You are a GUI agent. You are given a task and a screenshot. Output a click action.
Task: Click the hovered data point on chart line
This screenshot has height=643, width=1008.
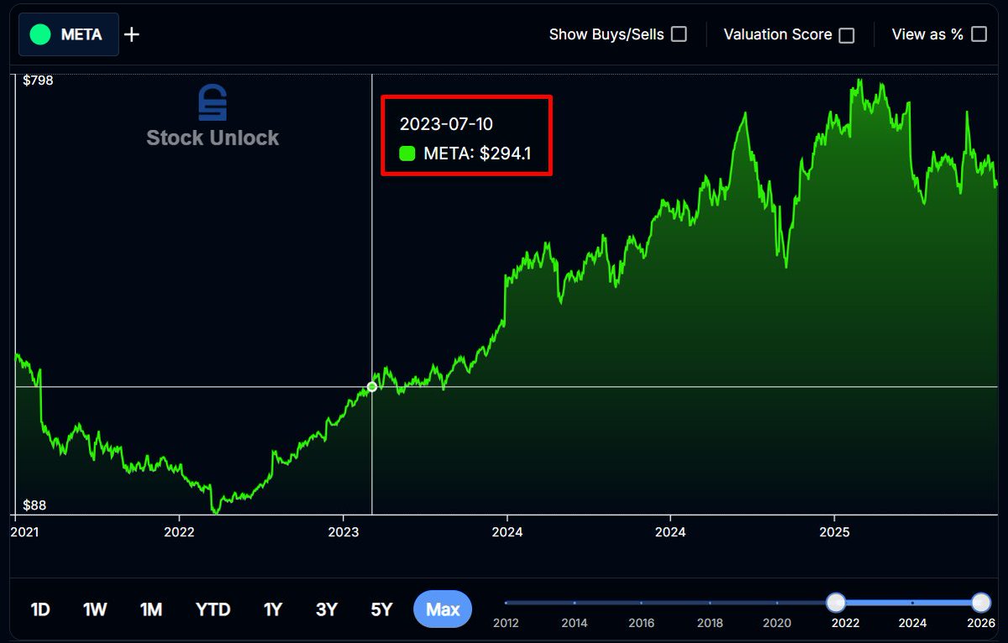pyautogui.click(x=372, y=387)
